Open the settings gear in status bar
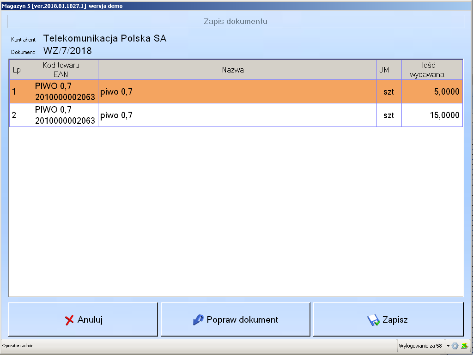Image resolution: width=473 pixels, height=355 pixels. pos(455,346)
